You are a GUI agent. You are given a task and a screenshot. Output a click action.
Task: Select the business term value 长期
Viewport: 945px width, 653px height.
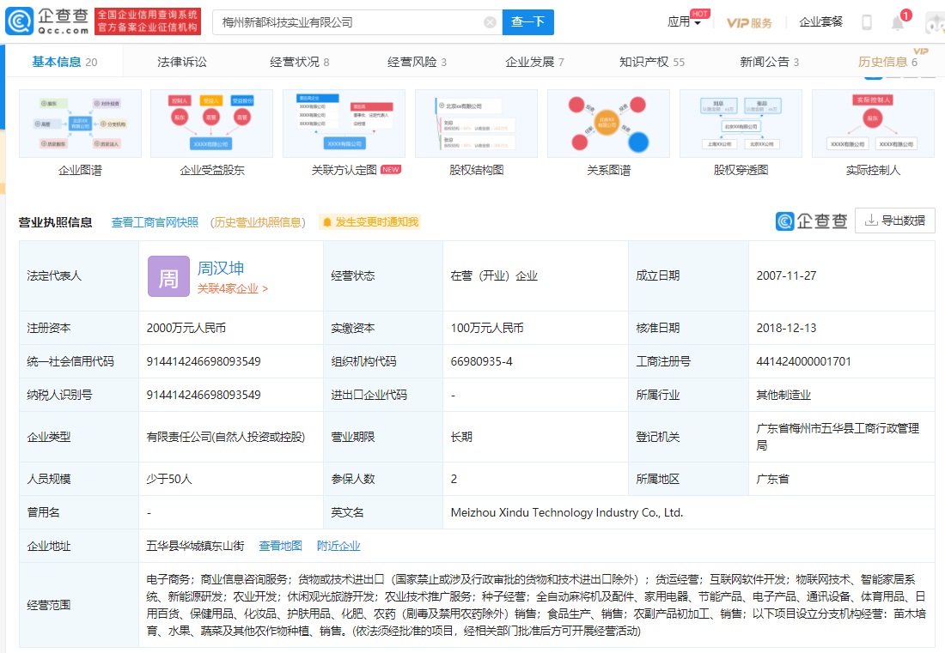click(461, 437)
